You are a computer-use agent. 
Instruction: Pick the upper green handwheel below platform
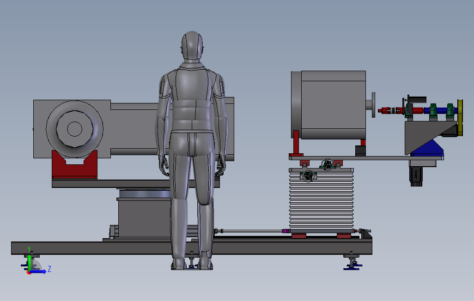(x=327, y=164)
